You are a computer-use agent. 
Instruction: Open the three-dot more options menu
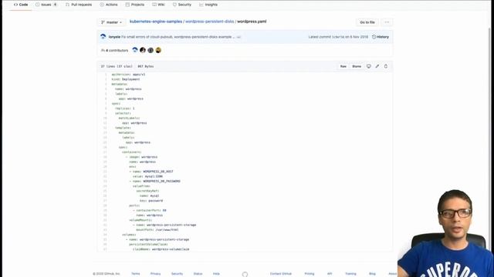pos(387,22)
